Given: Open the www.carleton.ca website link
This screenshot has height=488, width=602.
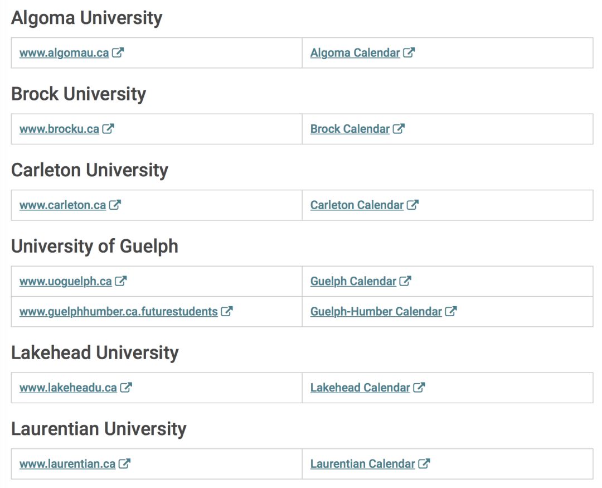Looking at the screenshot, I should pos(62,205).
